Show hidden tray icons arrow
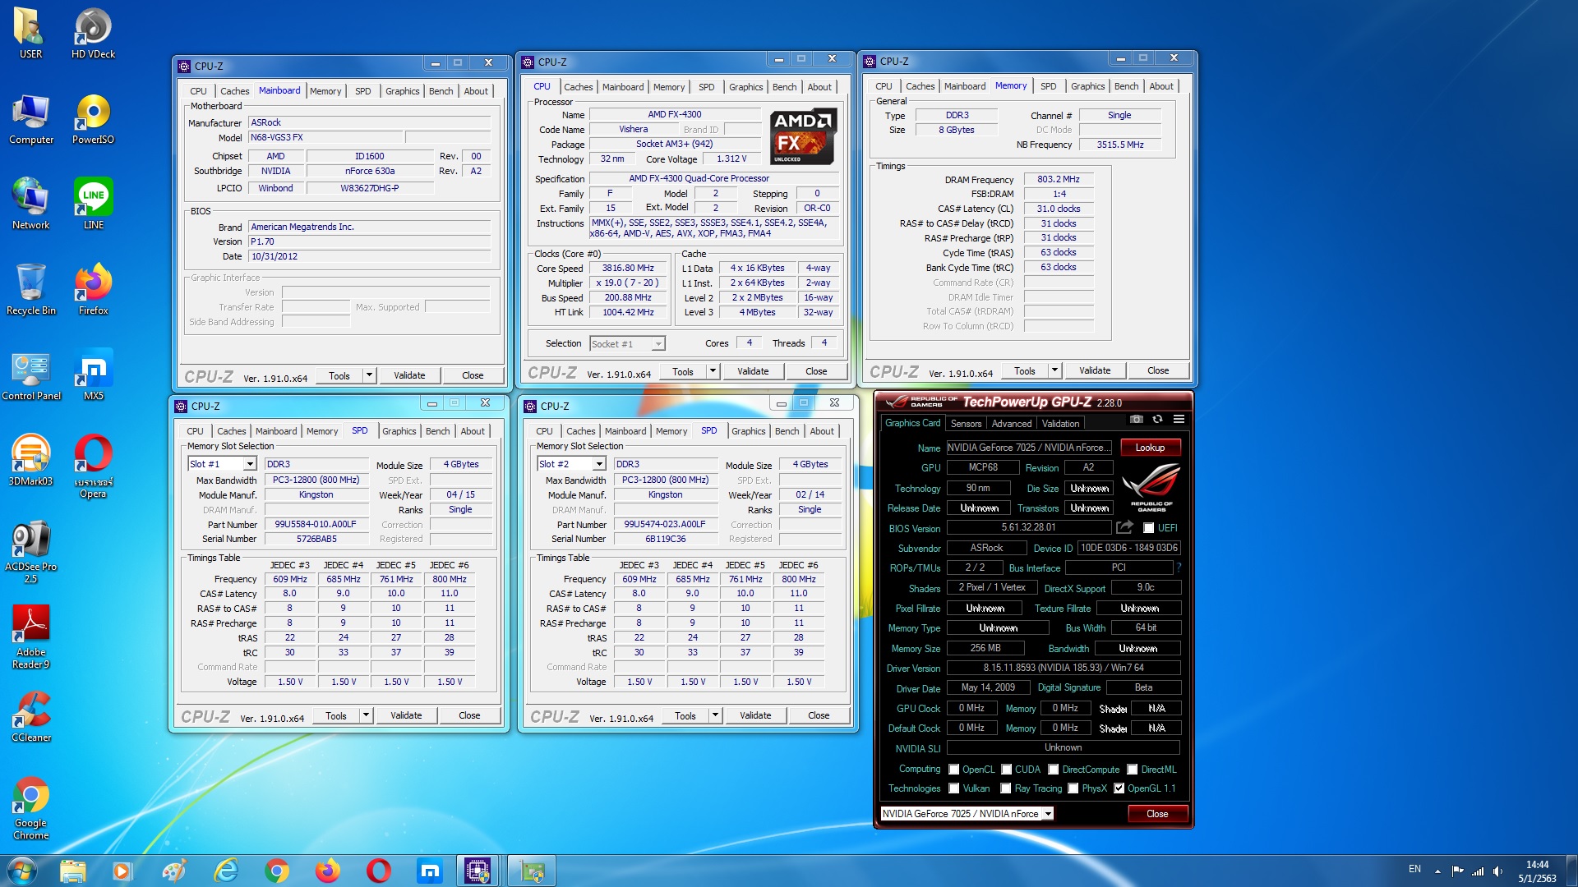The image size is (1578, 887). (x=1437, y=871)
